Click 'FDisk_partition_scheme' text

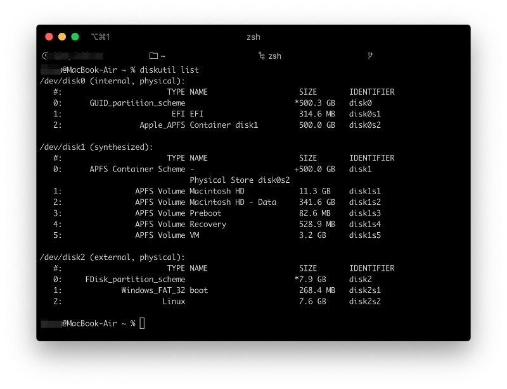point(135,279)
